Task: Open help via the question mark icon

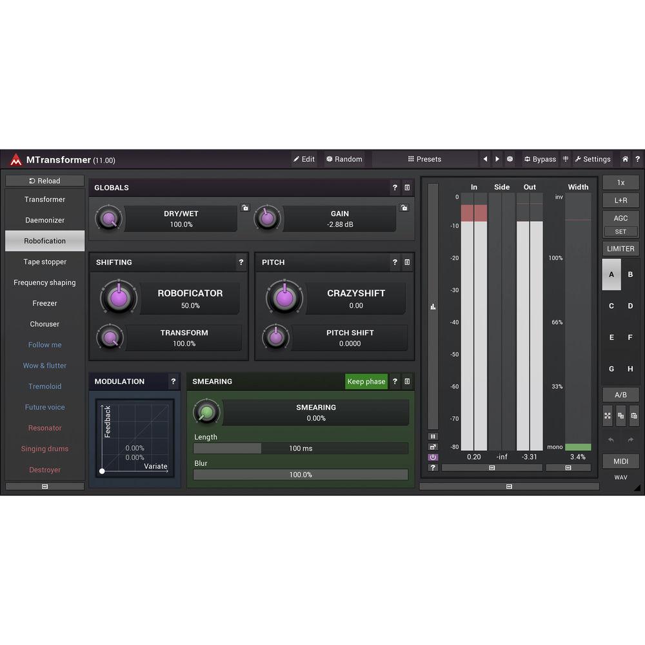Action: [x=638, y=159]
